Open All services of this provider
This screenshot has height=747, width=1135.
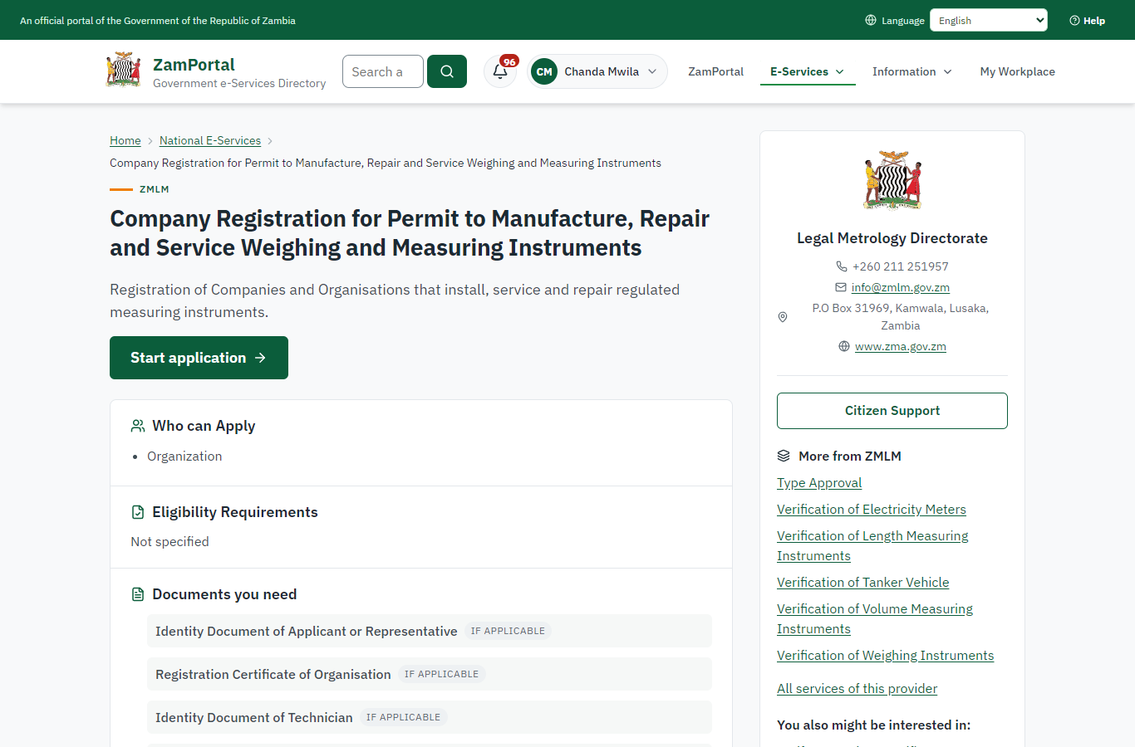pyautogui.click(x=857, y=689)
